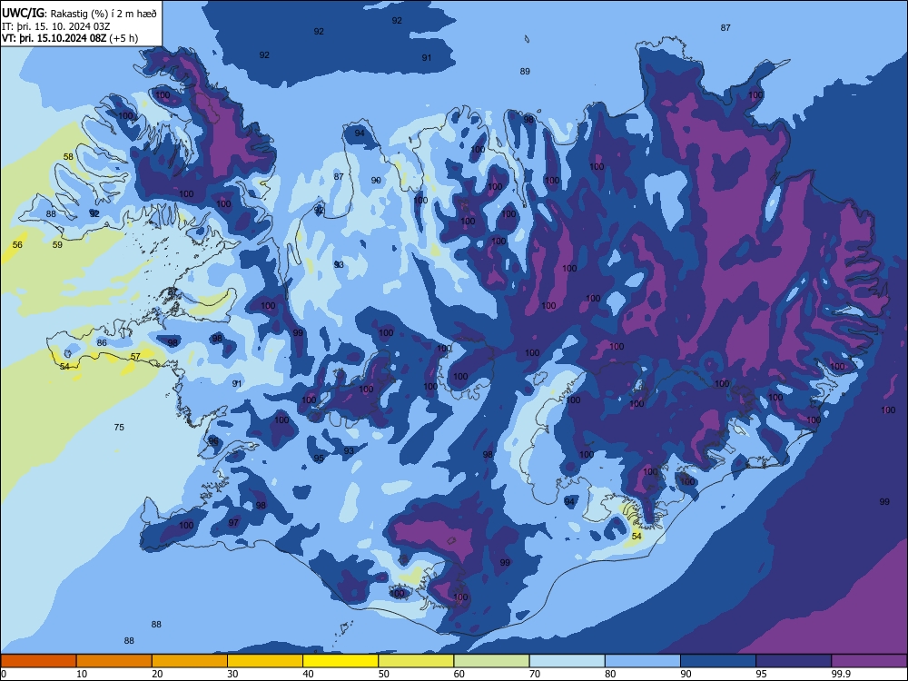Screen dimensions: 908x681
Task: Click the '86' humidity value on map
Action: click(x=102, y=343)
